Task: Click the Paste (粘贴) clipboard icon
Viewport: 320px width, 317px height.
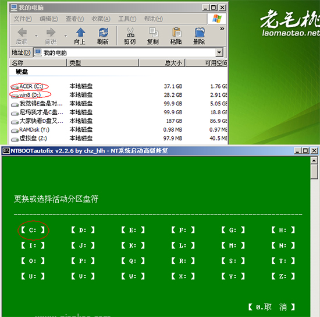Action: pos(176,32)
